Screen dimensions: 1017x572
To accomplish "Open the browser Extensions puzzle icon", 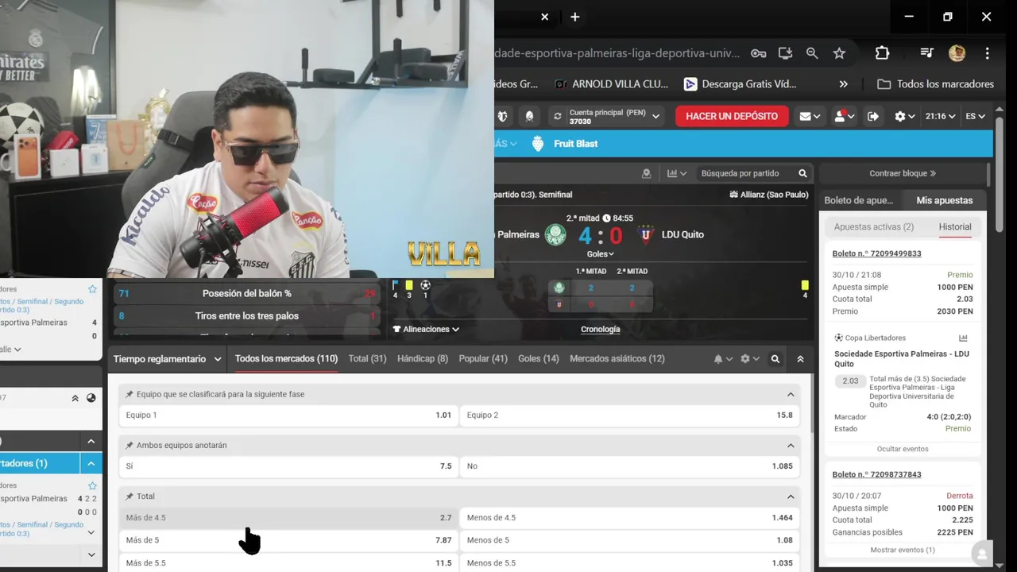I will click(x=882, y=53).
